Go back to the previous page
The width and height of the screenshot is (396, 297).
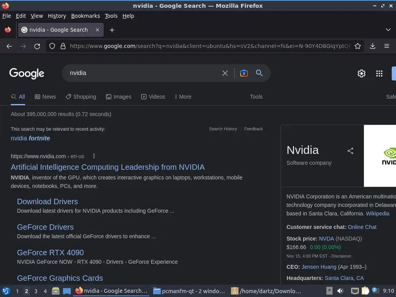point(9,46)
